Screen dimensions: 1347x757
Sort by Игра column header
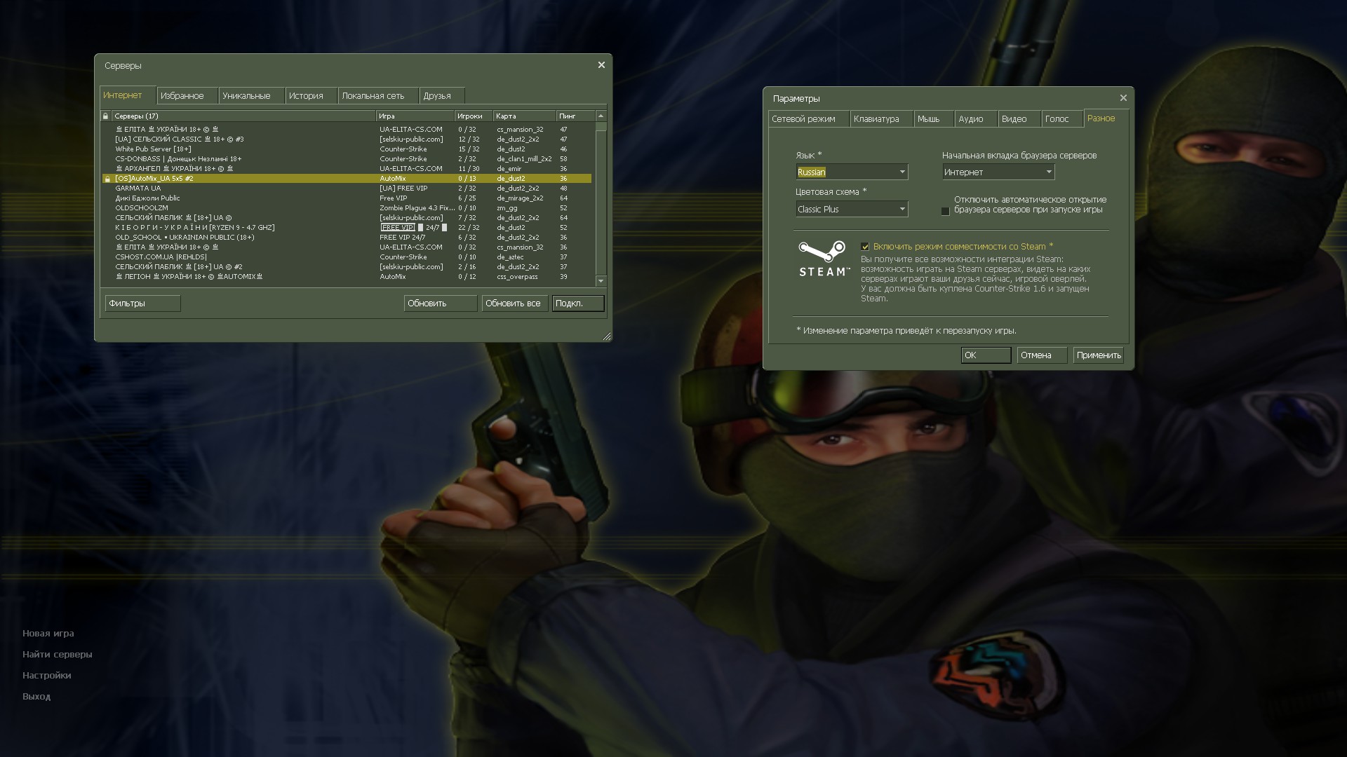415,116
